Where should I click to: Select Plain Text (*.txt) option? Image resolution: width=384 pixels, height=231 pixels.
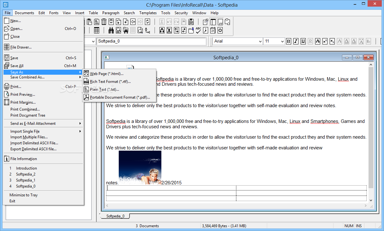[119, 90]
